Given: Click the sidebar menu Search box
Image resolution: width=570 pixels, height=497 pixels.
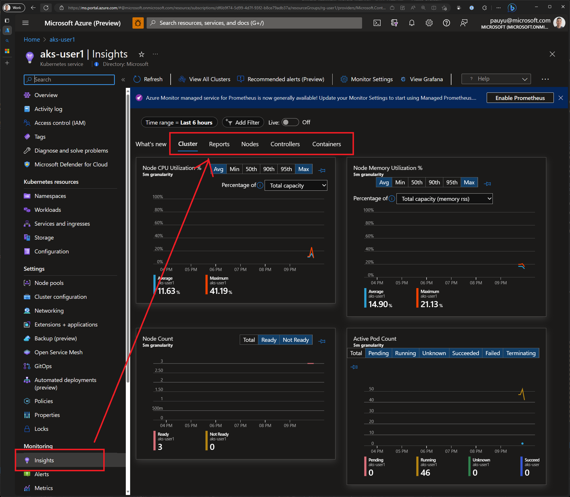Looking at the screenshot, I should [69, 79].
